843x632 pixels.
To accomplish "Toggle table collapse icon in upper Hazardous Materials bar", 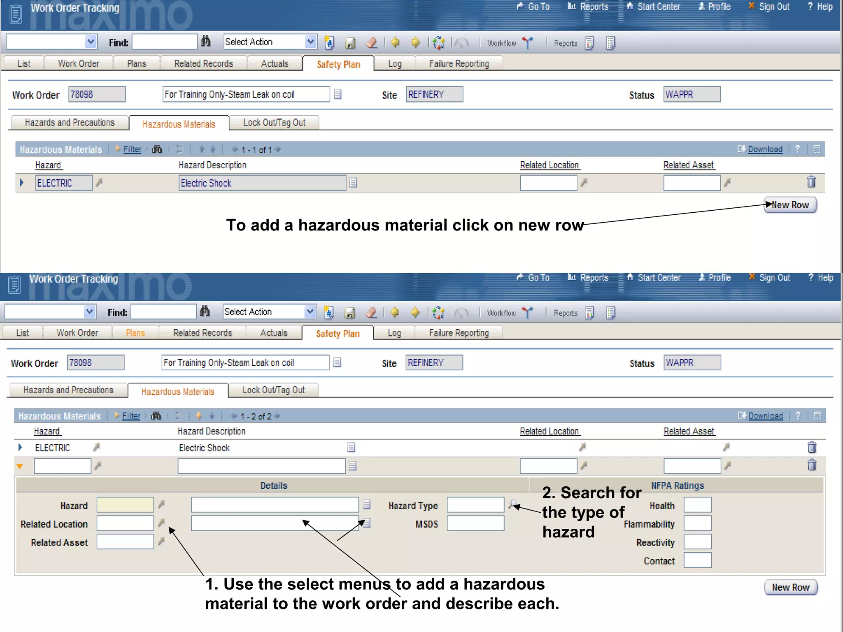I will pos(817,149).
